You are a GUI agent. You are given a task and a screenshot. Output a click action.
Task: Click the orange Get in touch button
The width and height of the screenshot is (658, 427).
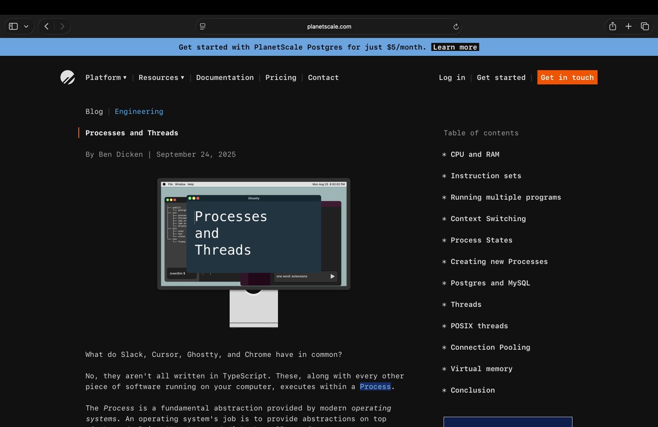point(568,77)
